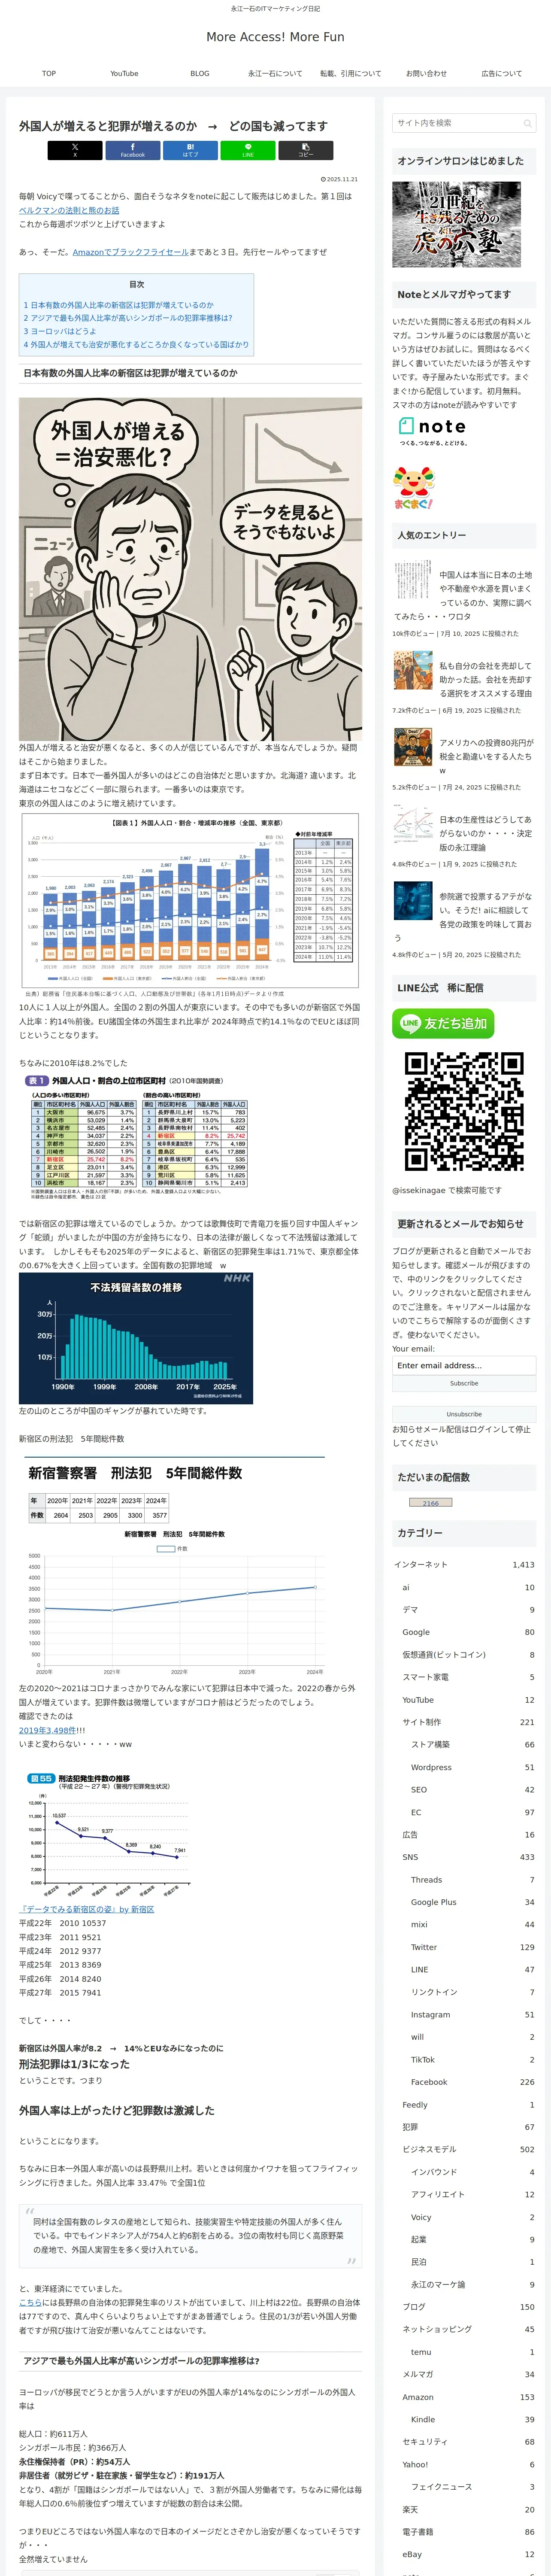The height and width of the screenshot is (2576, 551).
Task: Open BLOG in the navigation menu
Action: click(200, 73)
